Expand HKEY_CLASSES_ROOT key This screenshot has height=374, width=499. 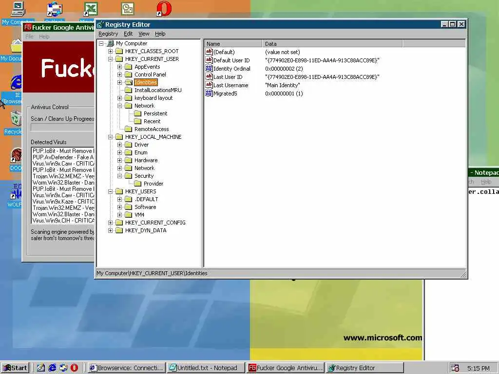110,51
